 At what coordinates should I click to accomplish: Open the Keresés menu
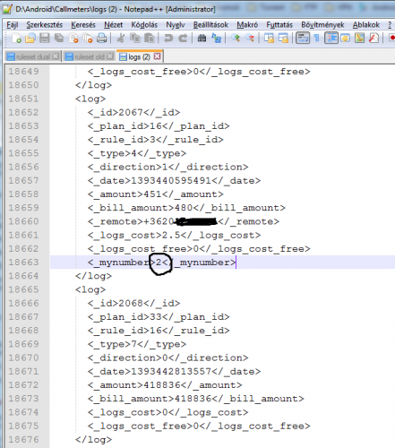tap(83, 25)
